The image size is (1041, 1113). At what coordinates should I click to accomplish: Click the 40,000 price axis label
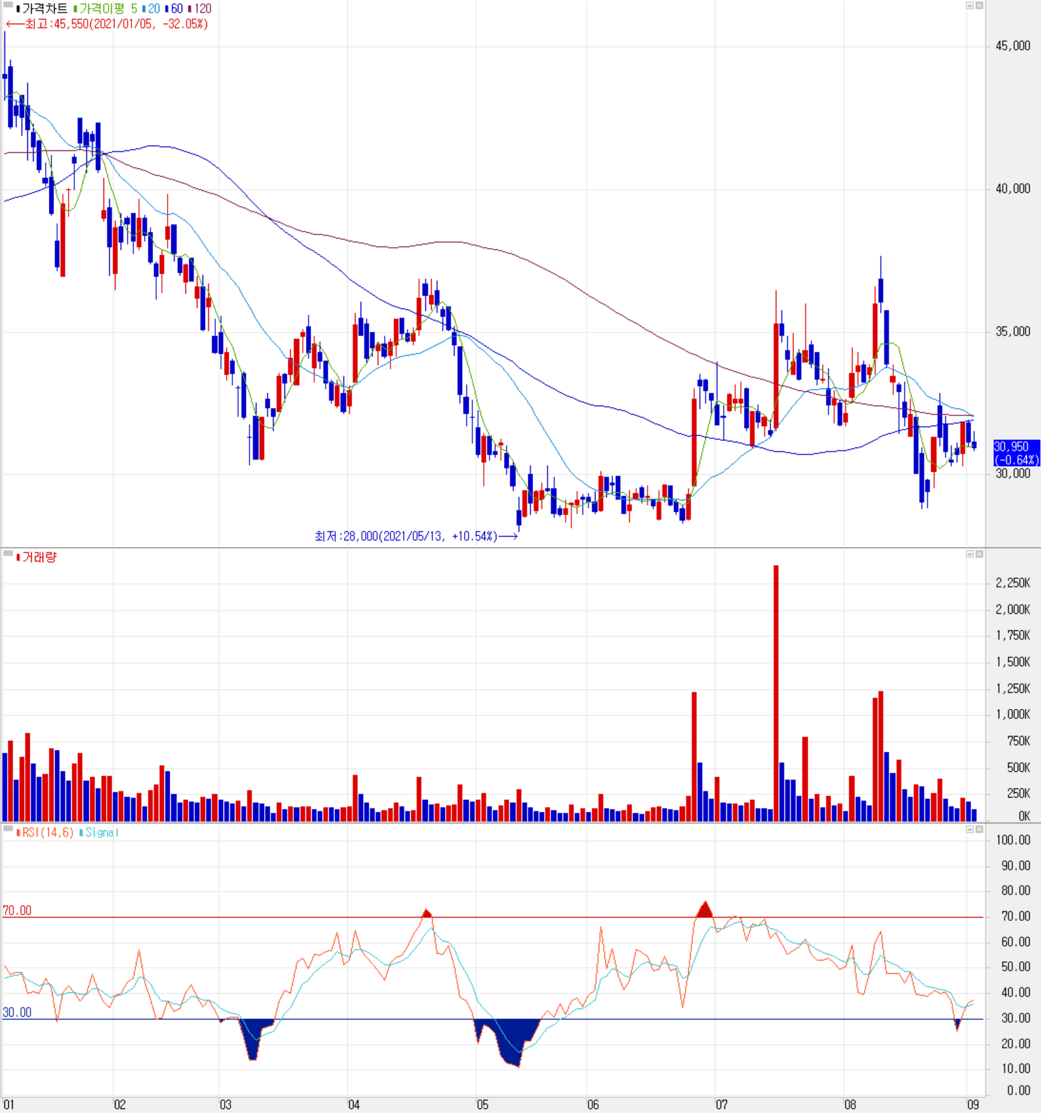click(x=1013, y=189)
